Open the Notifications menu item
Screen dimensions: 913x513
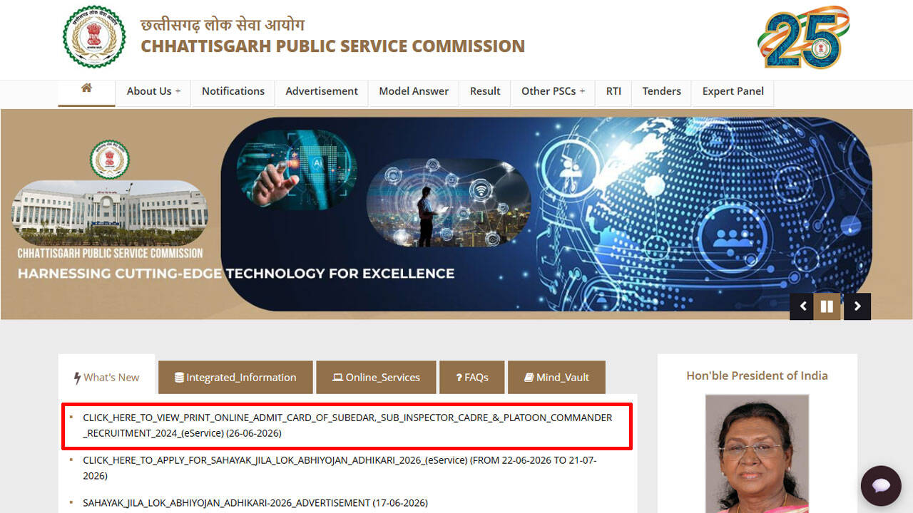pos(233,91)
